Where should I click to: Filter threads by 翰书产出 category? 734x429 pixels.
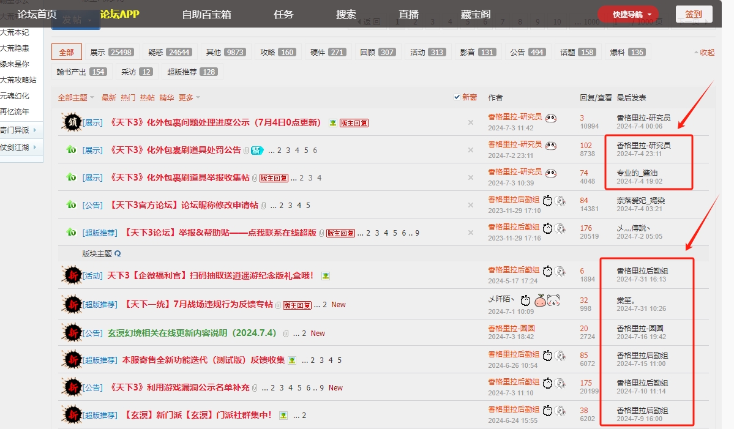82,72
